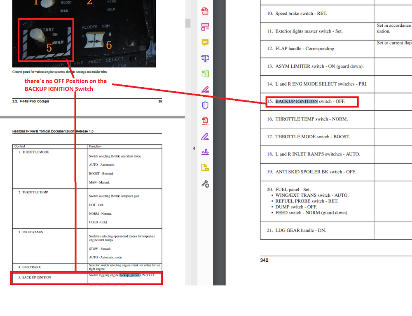
Task: Select the Highlight tool
Action: click(205, 89)
